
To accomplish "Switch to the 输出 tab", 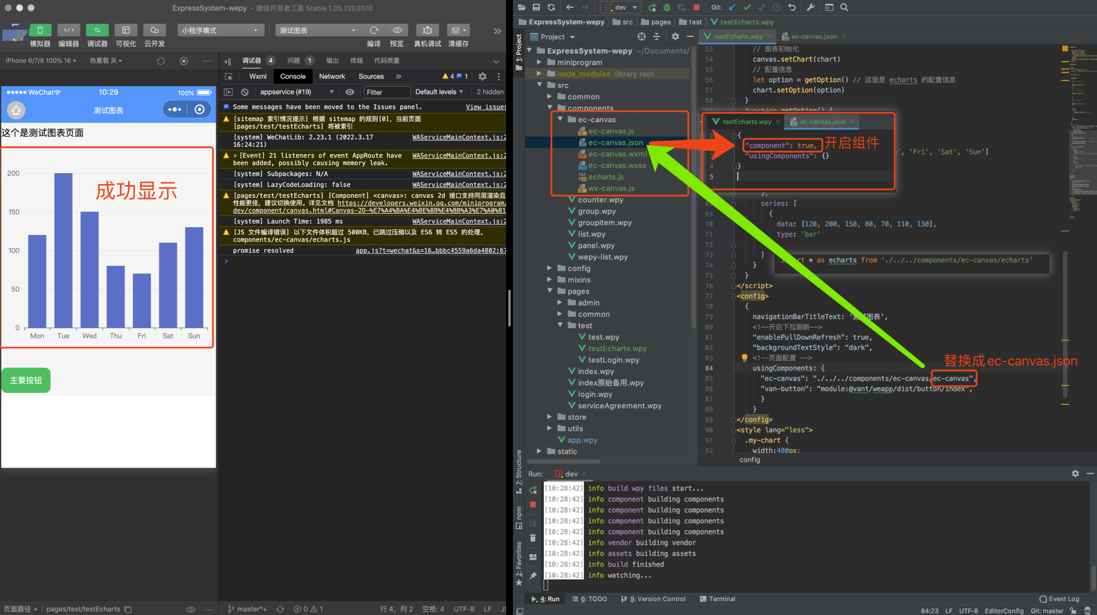I will click(333, 61).
